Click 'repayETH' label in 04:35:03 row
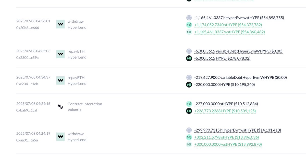Screen dimensions: 306x155 76,51
